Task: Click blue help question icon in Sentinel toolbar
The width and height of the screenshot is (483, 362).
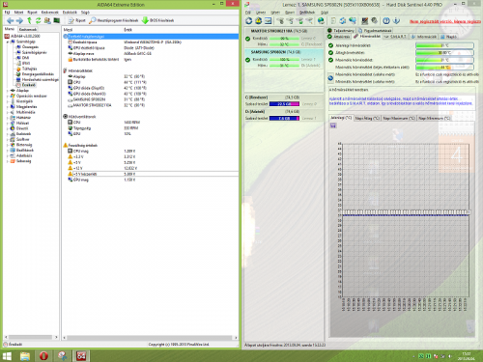Action: pyautogui.click(x=386, y=21)
